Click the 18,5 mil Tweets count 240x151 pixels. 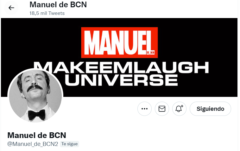47,13
